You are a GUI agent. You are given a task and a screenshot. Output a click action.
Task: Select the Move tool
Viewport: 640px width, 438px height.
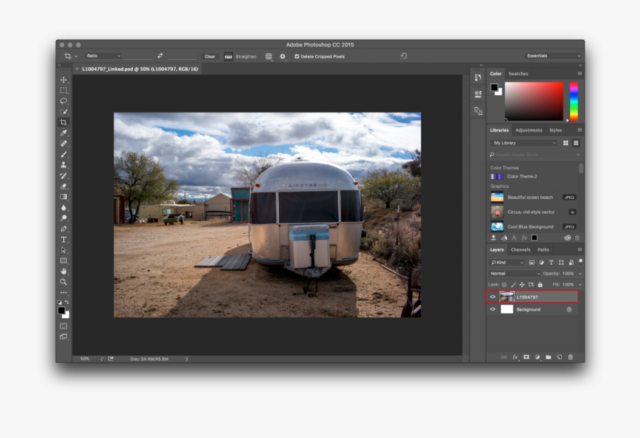63,80
